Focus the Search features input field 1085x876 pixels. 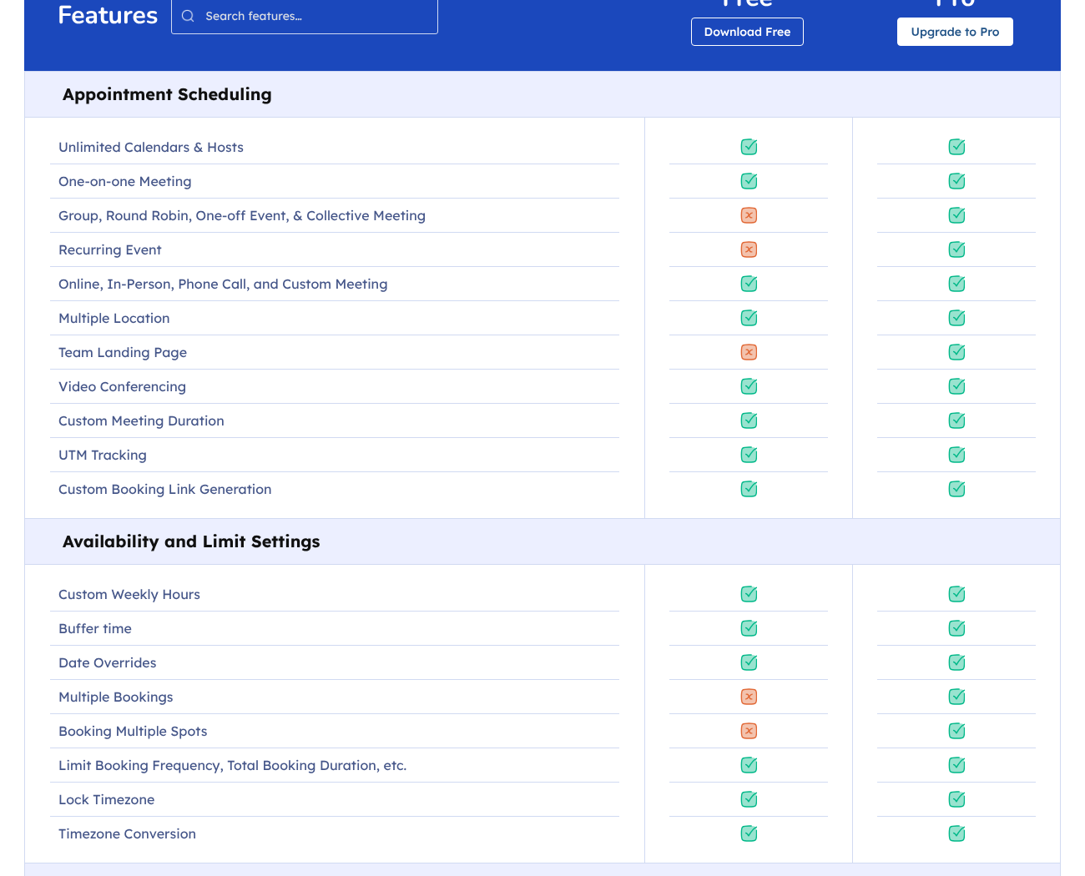coord(305,16)
